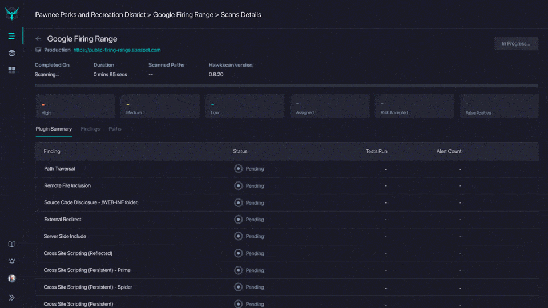The width and height of the screenshot is (548, 308).
Task: Open the hamburger menu icon in sidebar
Action: [11, 36]
